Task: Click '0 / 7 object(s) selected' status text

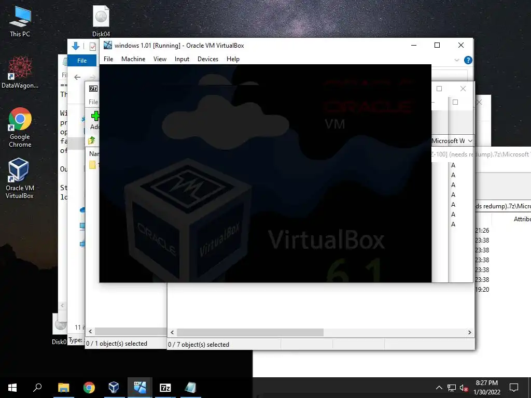Action: click(x=199, y=345)
